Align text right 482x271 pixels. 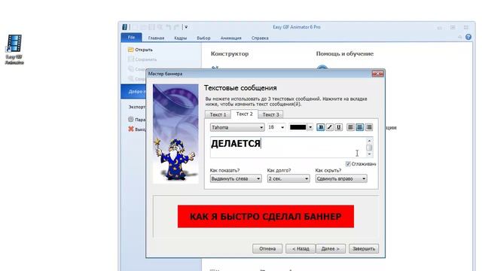(x=368, y=127)
